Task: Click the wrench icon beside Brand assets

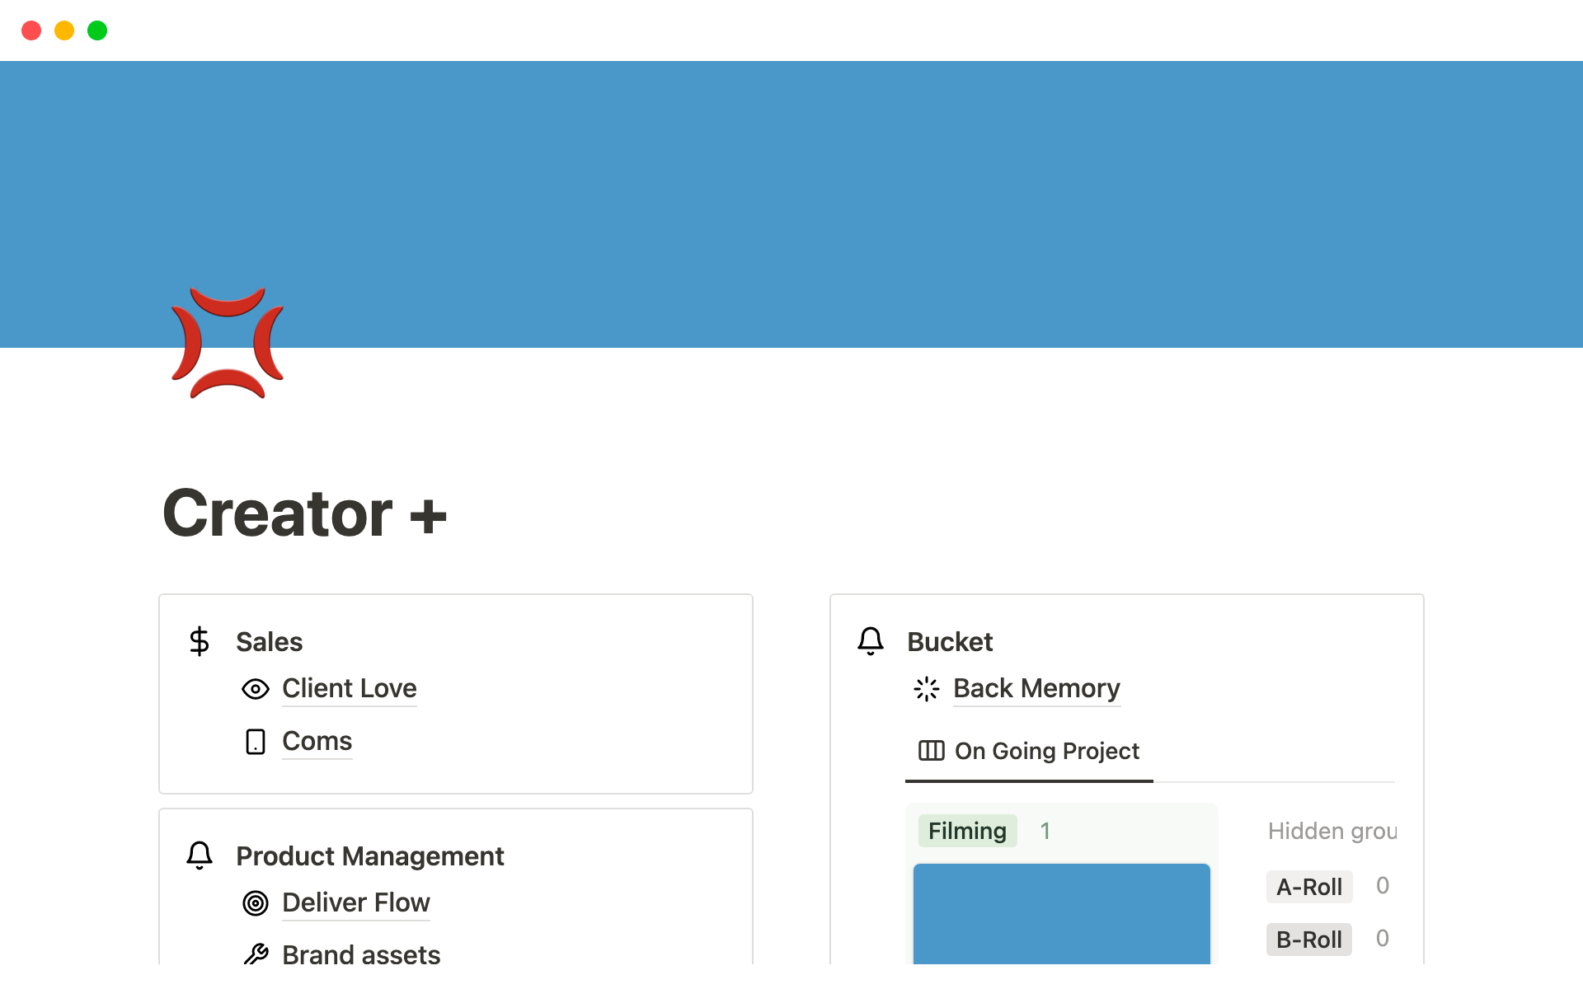Action: click(x=256, y=954)
